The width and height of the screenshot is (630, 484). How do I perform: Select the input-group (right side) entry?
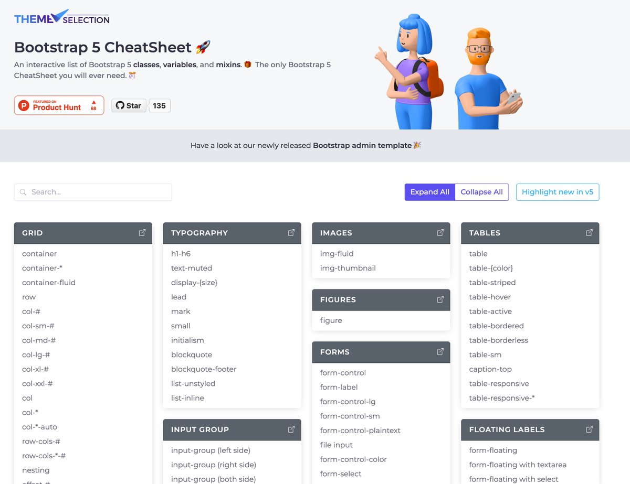point(214,465)
